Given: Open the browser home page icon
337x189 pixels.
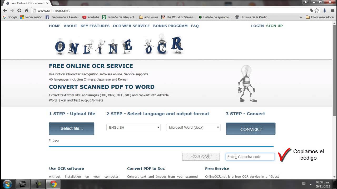Looking at the screenshot, I should (26, 10).
